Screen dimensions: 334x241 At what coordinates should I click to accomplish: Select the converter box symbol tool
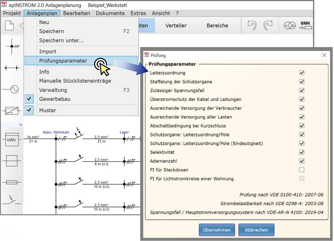(x=12, y=111)
